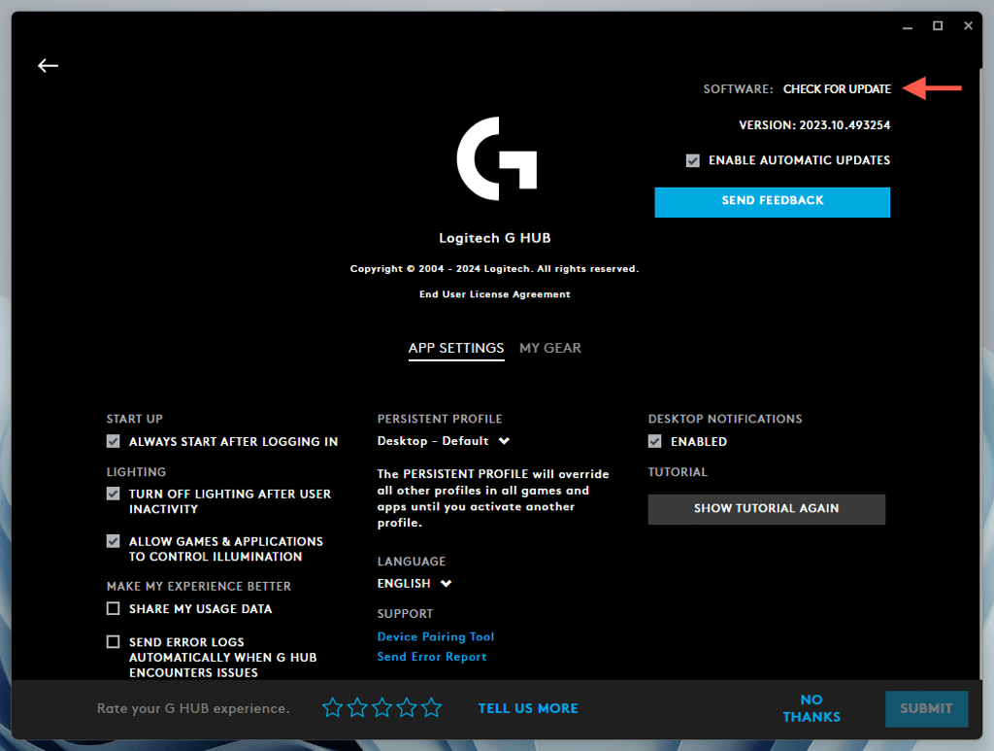Close the G HUB window
The width and height of the screenshot is (994, 751).
968,25
